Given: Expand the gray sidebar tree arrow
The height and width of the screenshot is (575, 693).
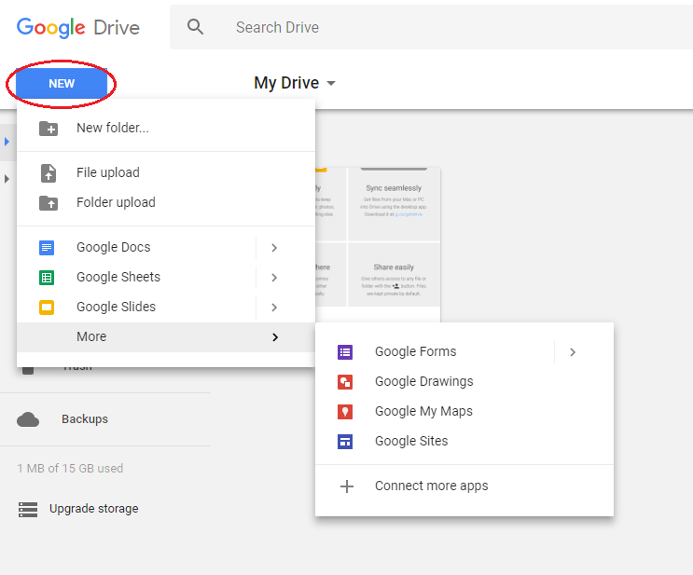Looking at the screenshot, I should [x=7, y=179].
